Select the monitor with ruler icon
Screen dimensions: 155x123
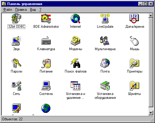[16, 108]
